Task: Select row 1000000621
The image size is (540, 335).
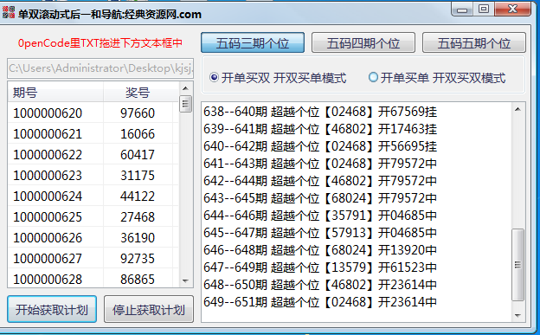Action: [93, 133]
